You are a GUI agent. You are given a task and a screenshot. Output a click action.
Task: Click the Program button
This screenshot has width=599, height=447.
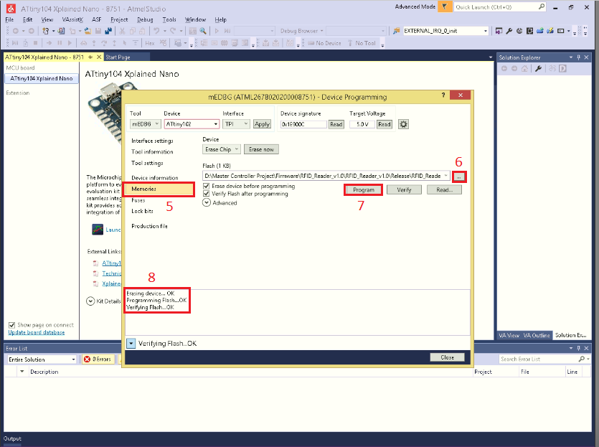point(364,190)
